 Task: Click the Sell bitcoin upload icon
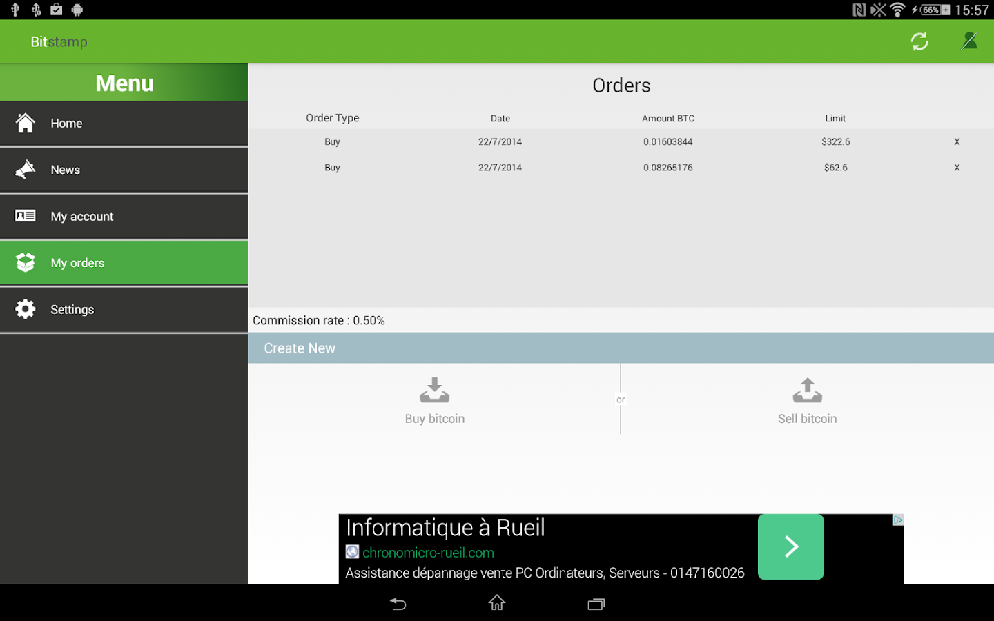pos(808,390)
